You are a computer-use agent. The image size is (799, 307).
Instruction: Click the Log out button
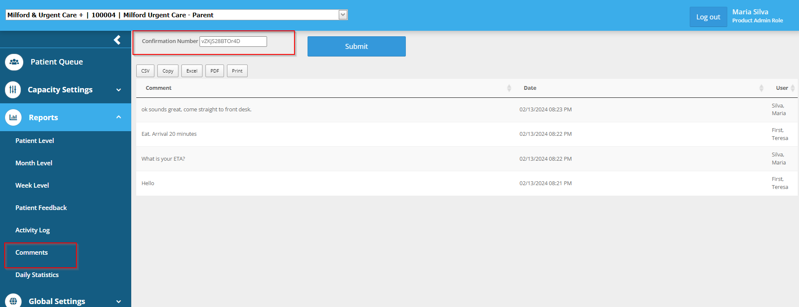[x=708, y=17]
